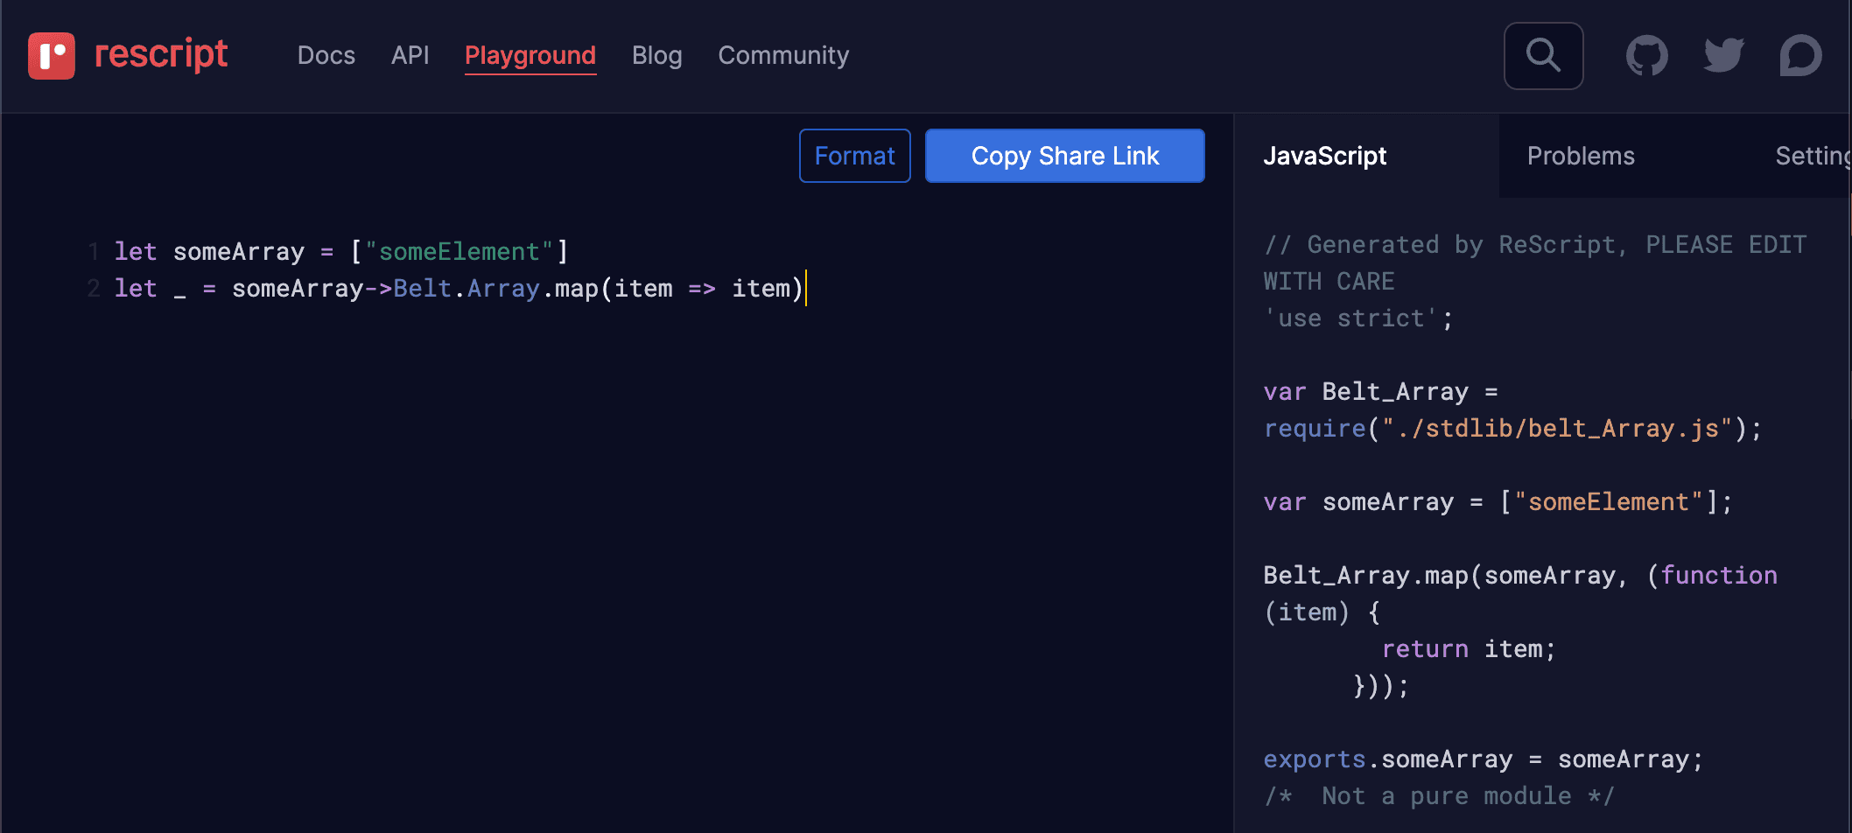Viewport: 1852px width, 833px height.
Task: Click the "someElement" string in the editor
Action: 459,252
